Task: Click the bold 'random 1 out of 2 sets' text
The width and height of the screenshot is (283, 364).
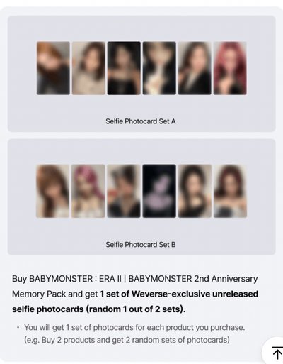Action: [134, 309]
